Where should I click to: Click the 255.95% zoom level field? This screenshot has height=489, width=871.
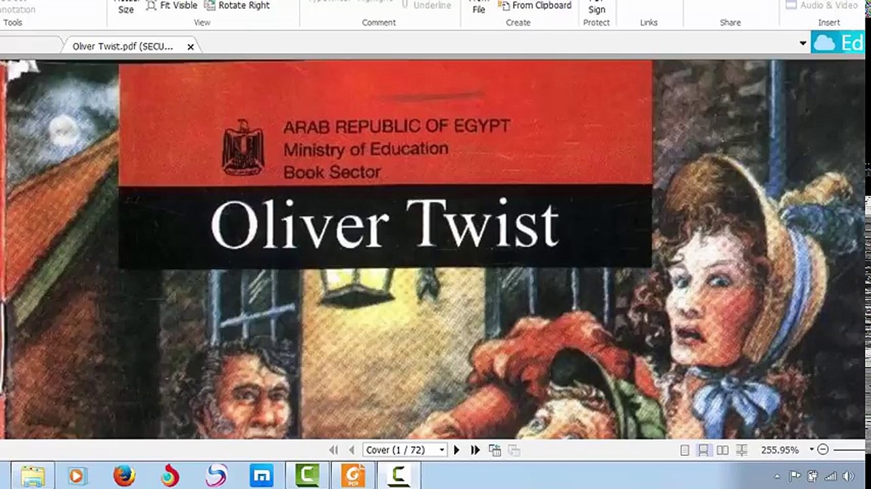point(780,450)
